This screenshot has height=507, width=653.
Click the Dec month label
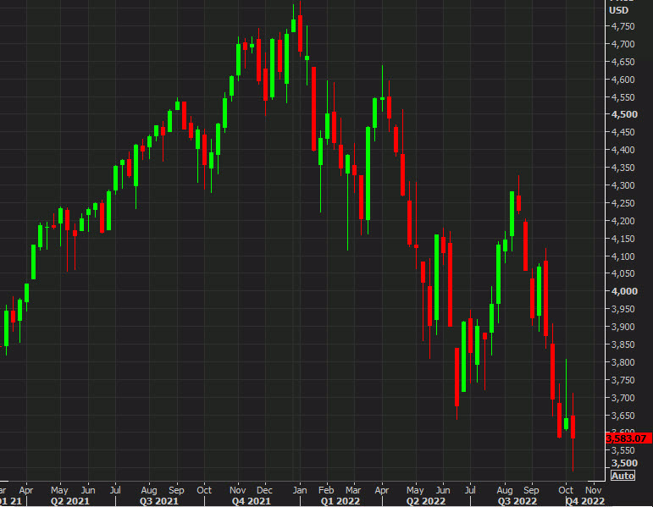point(264,490)
